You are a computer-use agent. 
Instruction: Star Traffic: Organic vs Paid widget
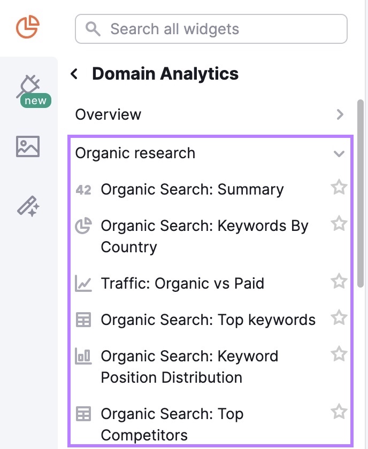coord(339,281)
